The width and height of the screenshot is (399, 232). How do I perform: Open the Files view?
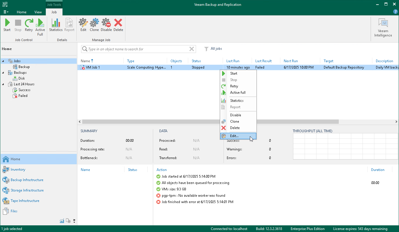coord(39,211)
